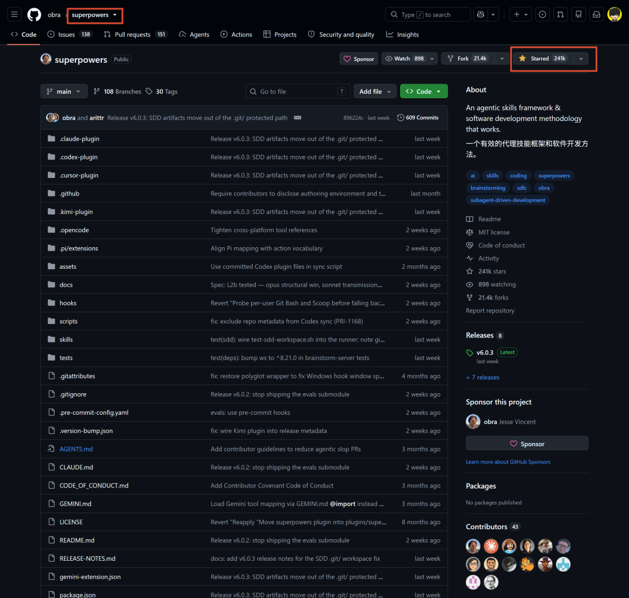The height and width of the screenshot is (598, 629).
Task: Expand commit message ellipsis button
Action: [297, 118]
